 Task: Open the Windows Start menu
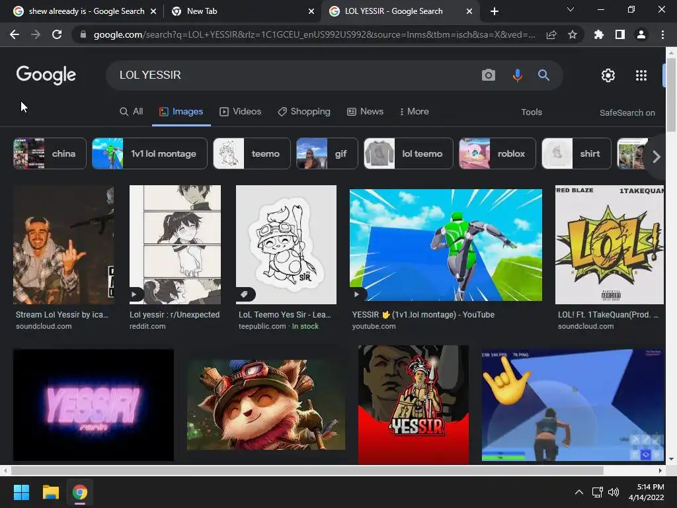21,492
